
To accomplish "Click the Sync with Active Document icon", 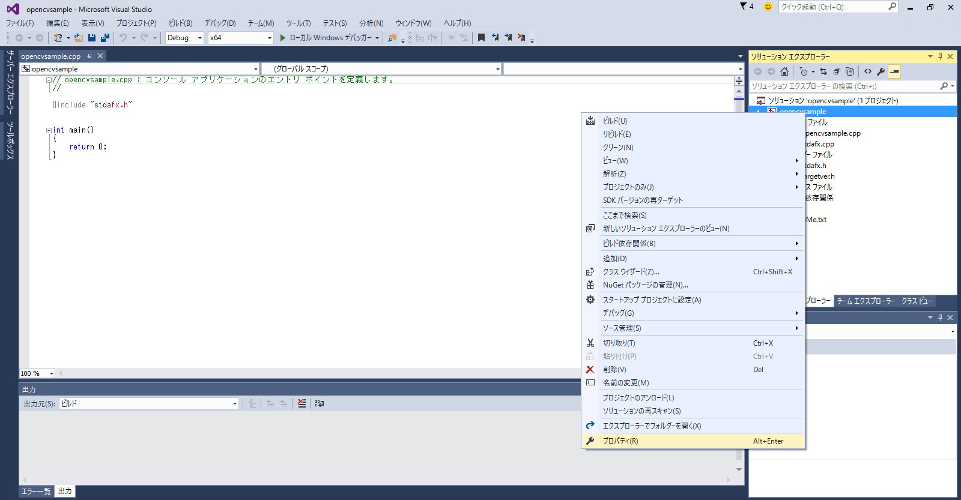I will point(823,71).
